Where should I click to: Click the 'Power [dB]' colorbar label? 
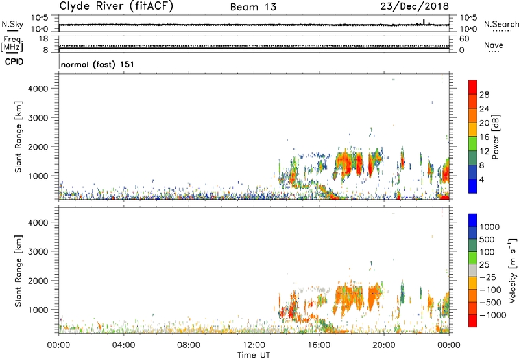tap(495, 137)
